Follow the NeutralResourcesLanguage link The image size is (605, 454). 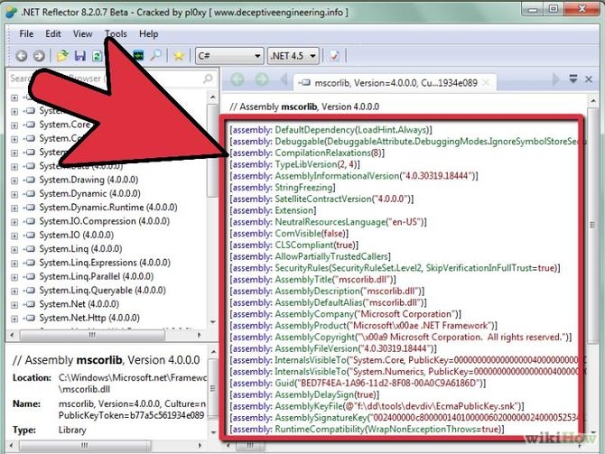pos(330,222)
